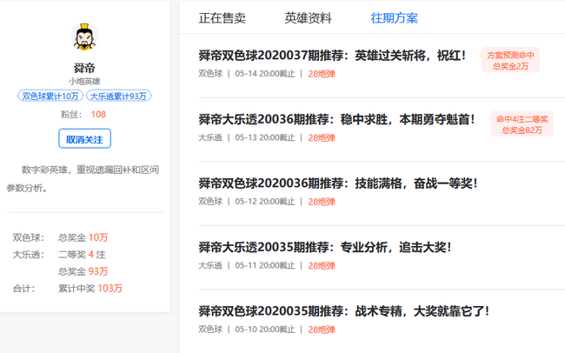Open 舜帝大乐透20036期推荐 article
565x353 pixels.
[336, 119]
